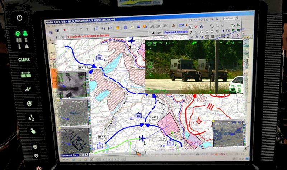This screenshot has width=287, height=170.
Task: Select blue unit symbol 502 on map
Action: pyautogui.click(x=138, y=115)
